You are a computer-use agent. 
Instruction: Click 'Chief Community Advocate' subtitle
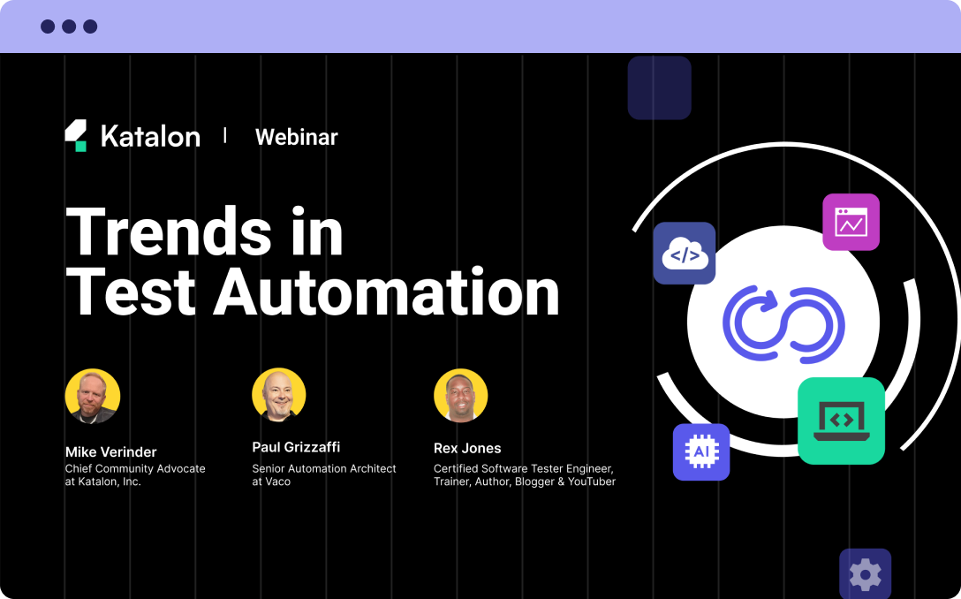click(x=135, y=468)
